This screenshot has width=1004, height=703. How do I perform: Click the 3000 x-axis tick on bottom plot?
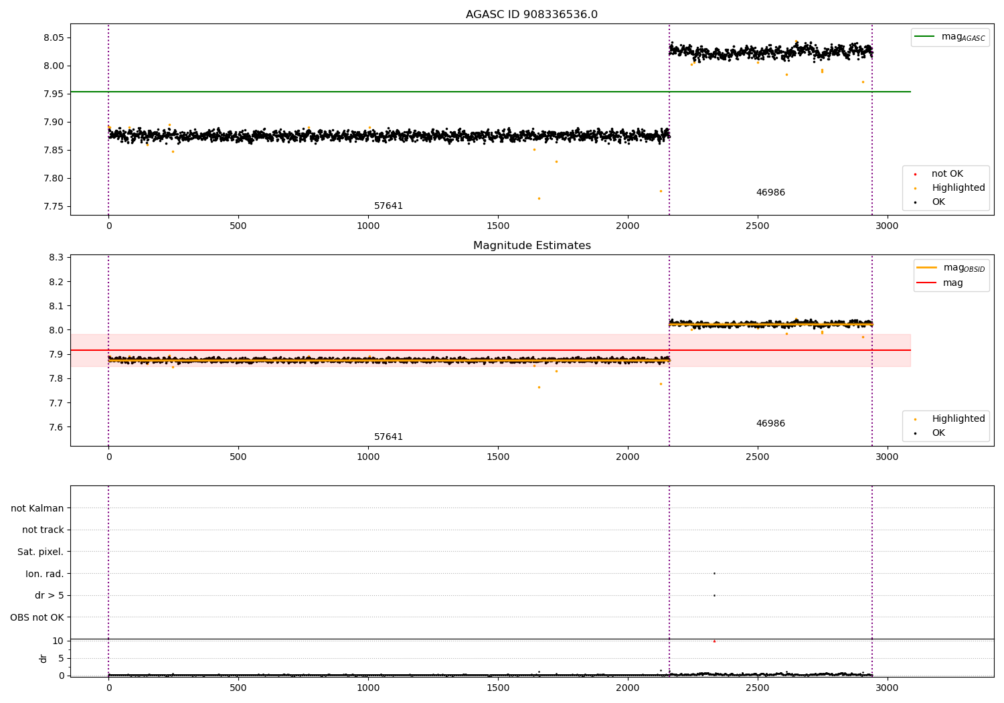[x=888, y=688]
